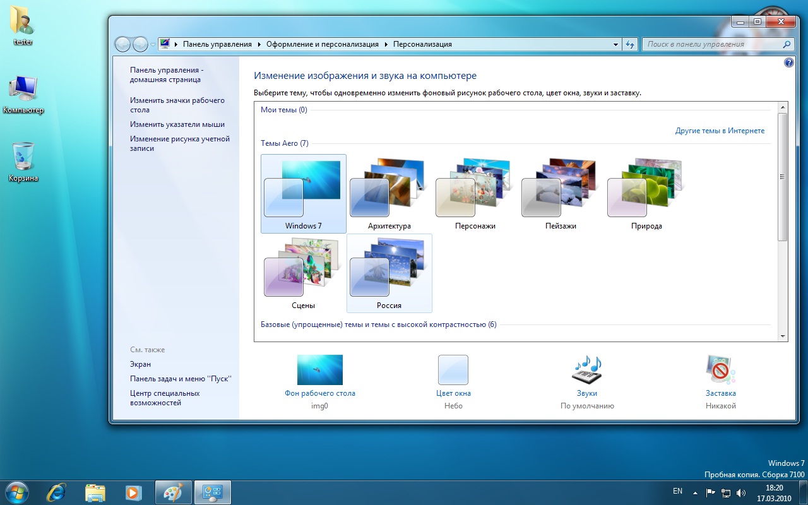Open Windows Media Player taskbar icon
Screen dimensions: 808x505
[133, 492]
